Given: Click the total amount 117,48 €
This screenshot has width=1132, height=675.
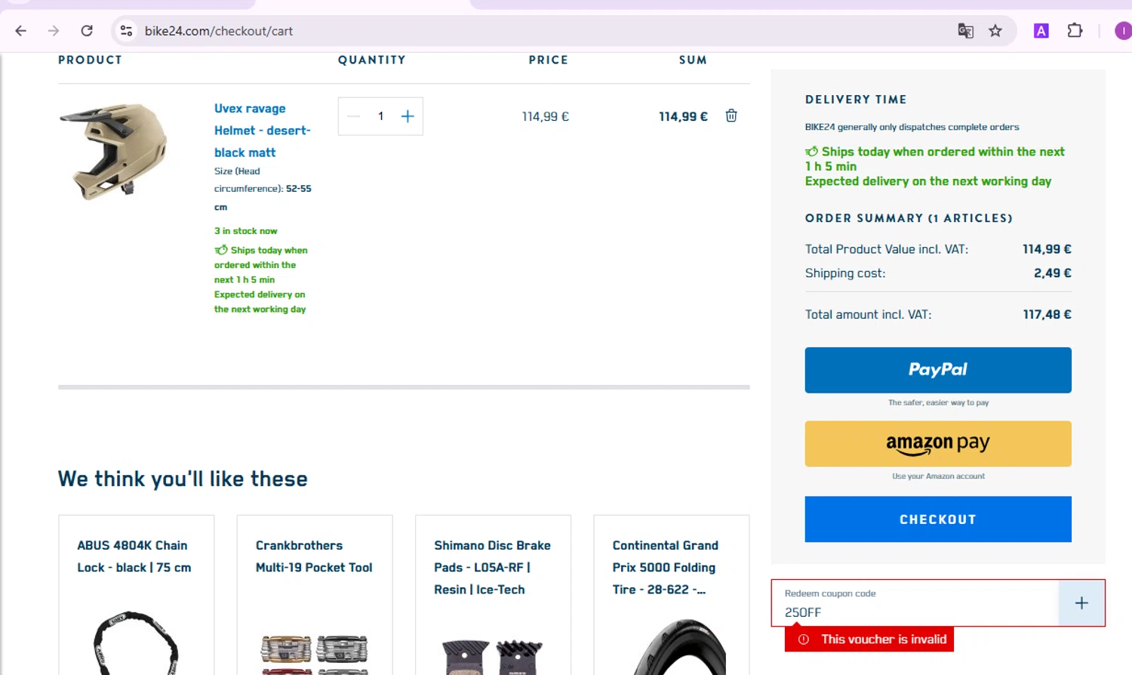Looking at the screenshot, I should pos(1047,315).
